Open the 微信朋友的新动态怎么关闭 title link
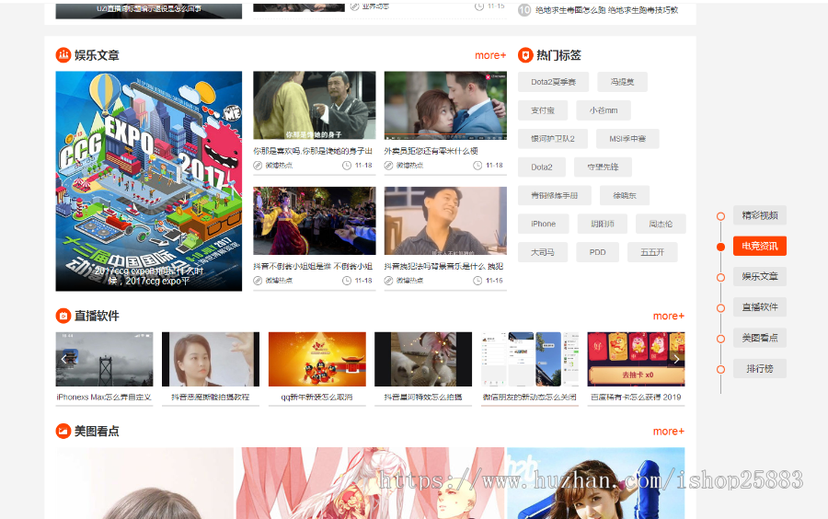 click(530, 397)
